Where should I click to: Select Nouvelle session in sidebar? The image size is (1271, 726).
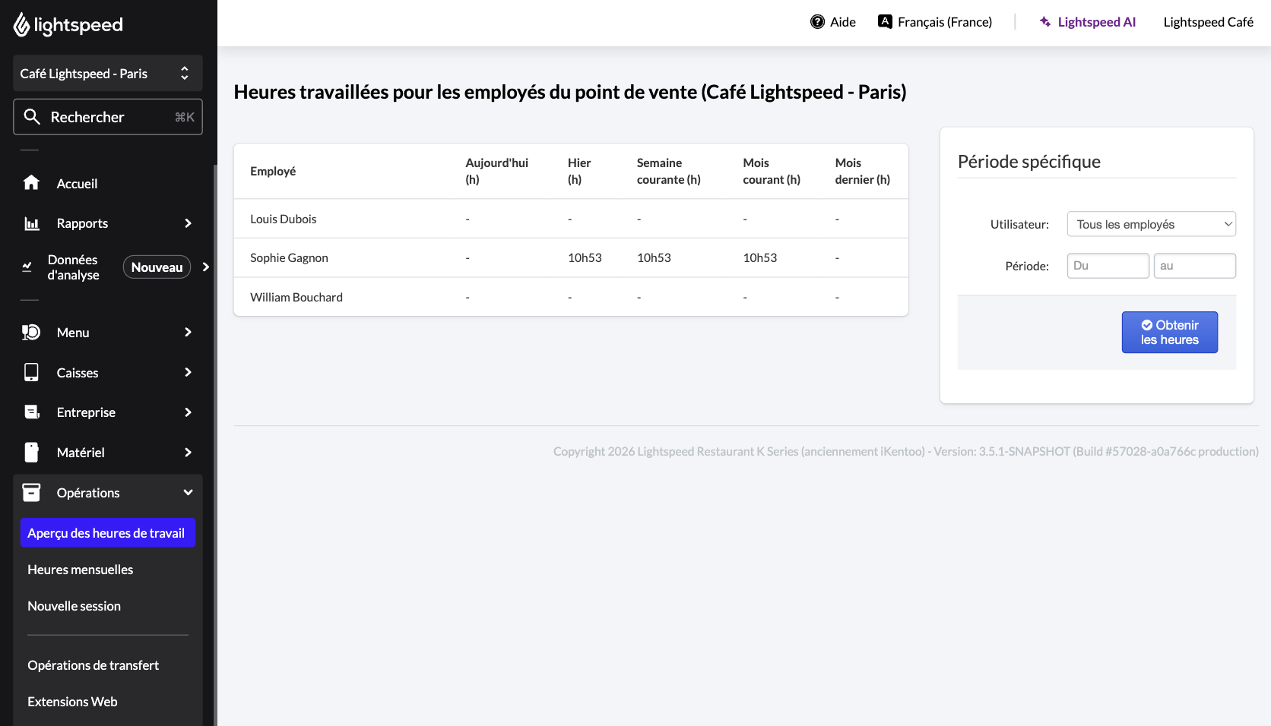(74, 606)
